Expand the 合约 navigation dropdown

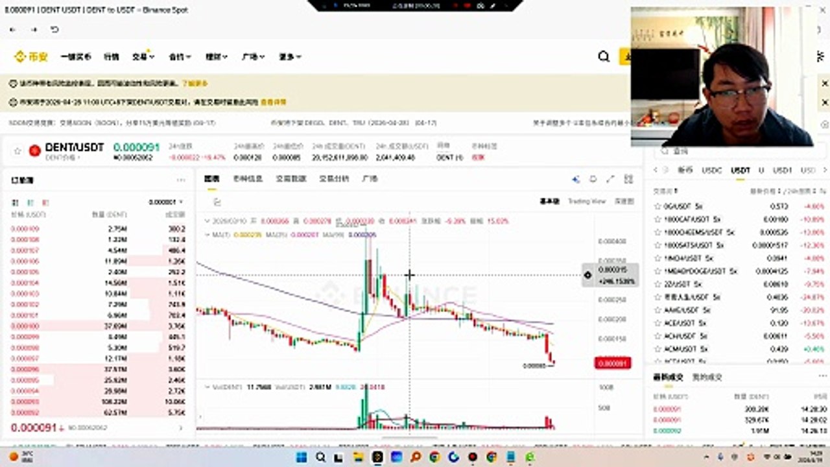(180, 57)
